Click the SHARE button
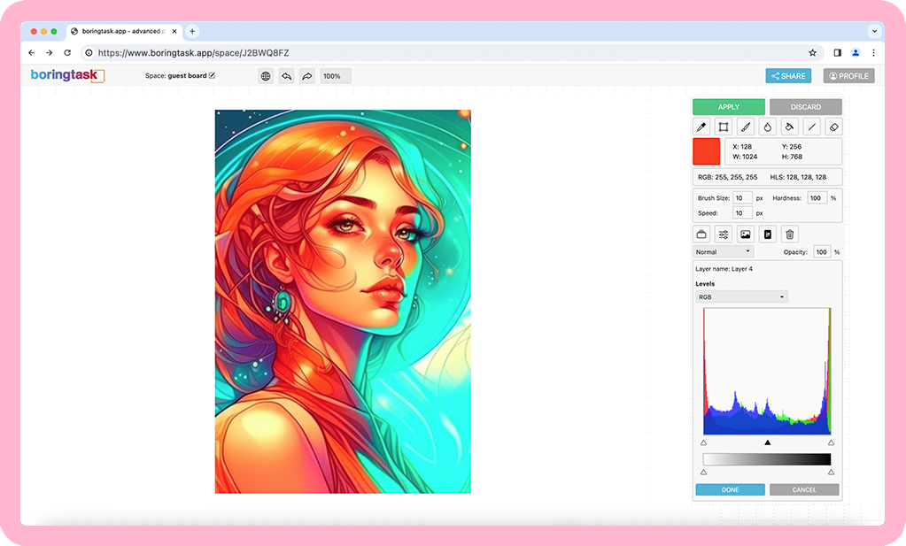 pos(788,76)
